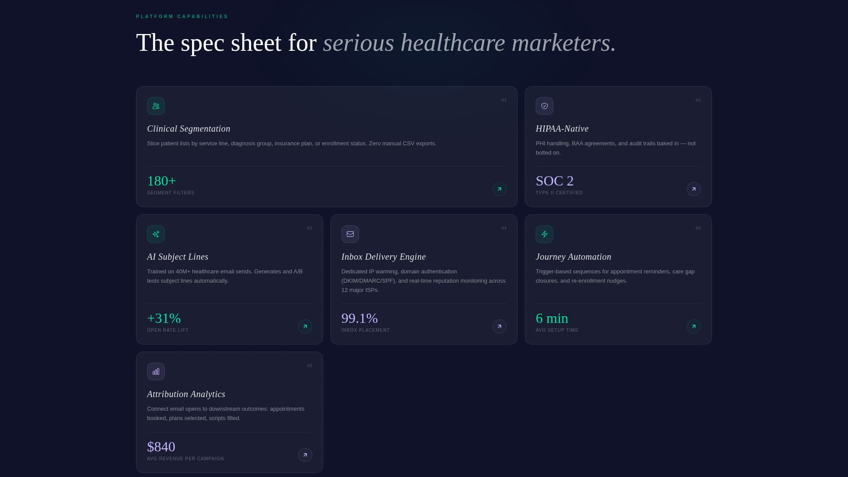Click the TYPE II CERTIFIED label
This screenshot has width=848, height=477.
tap(559, 193)
